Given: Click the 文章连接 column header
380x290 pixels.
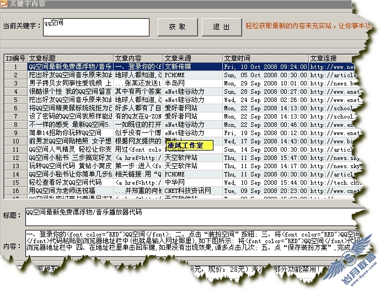Looking at the screenshot, I should pyautogui.click(x=331, y=58).
